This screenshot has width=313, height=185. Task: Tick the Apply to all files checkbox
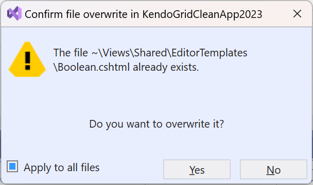(12, 167)
